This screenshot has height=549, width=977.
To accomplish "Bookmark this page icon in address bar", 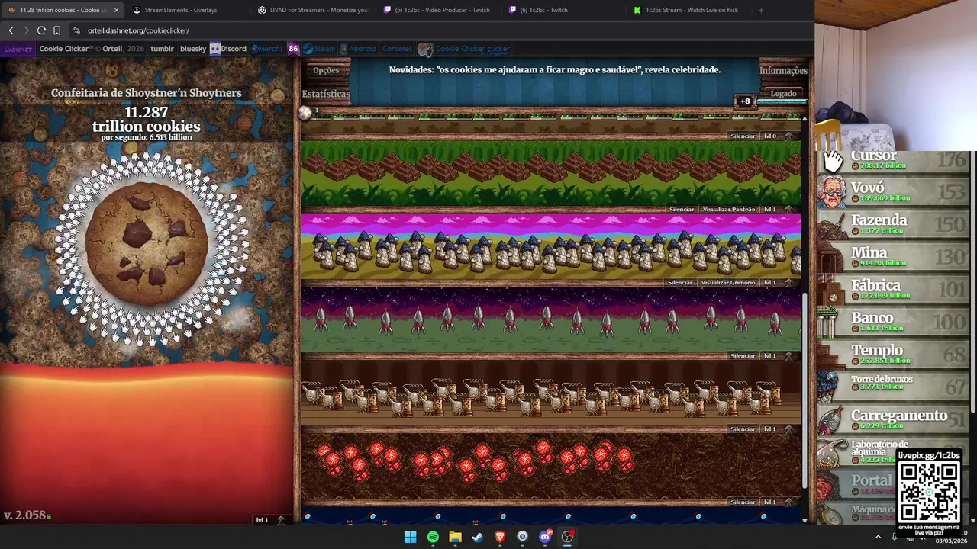I will click(x=57, y=30).
